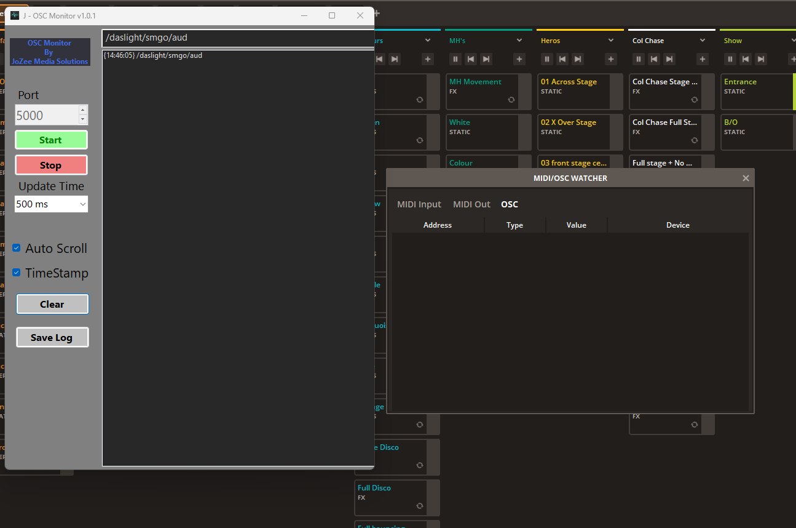
Task: Trigger the Full Disco scene
Action: tap(397, 498)
